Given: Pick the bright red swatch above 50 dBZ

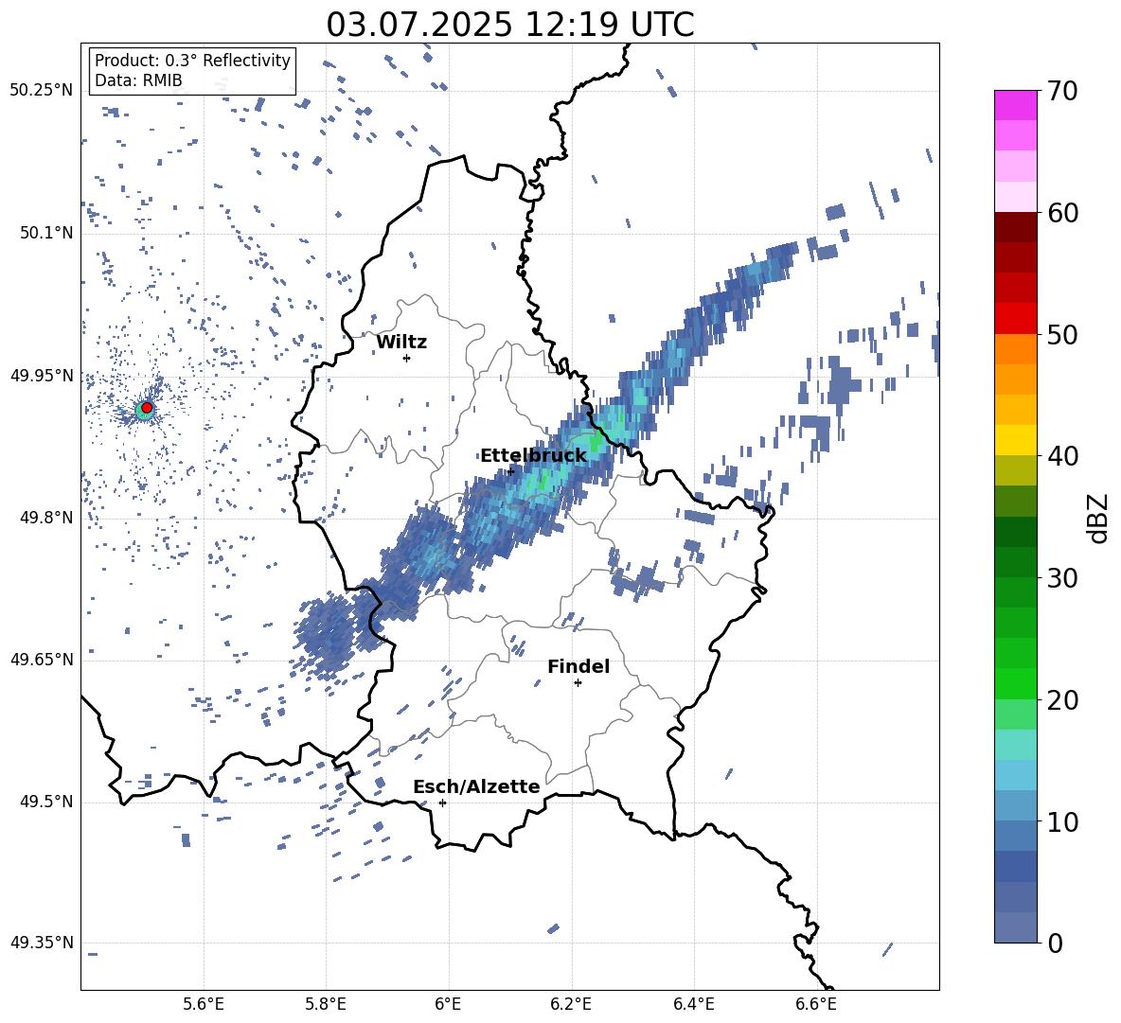Looking at the screenshot, I should (1015, 319).
